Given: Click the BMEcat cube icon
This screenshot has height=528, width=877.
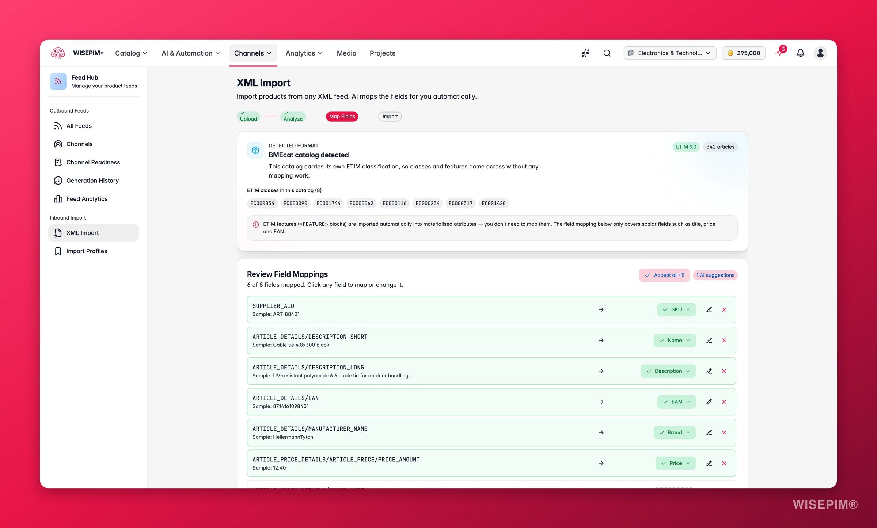Looking at the screenshot, I should [x=255, y=150].
